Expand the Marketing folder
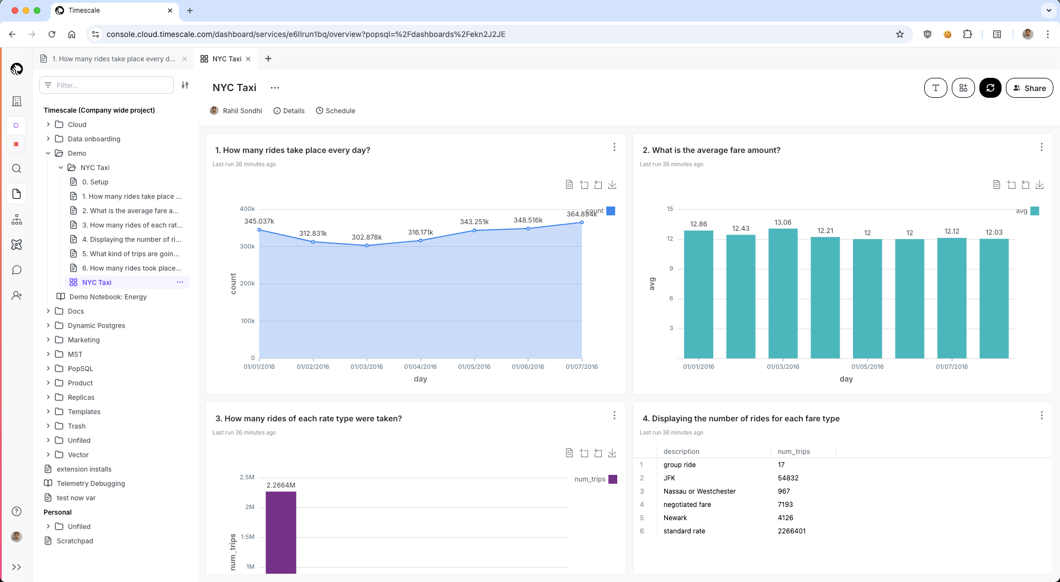 pos(48,340)
